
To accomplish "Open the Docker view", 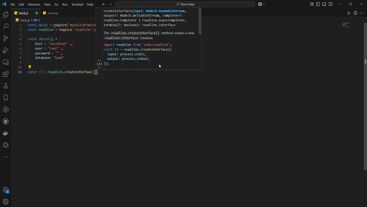I will click(x=6, y=133).
